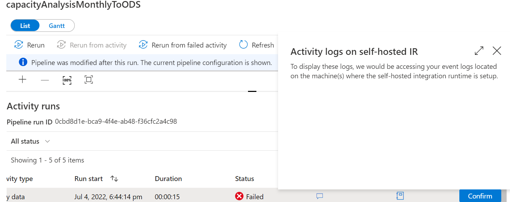Image resolution: width=510 pixels, height=202 pixels.
Task: Refresh the activity runs list
Action: (x=257, y=45)
